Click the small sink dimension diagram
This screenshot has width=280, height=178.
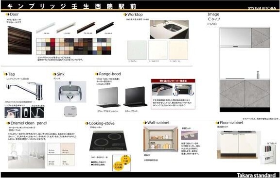(x=70, y=112)
